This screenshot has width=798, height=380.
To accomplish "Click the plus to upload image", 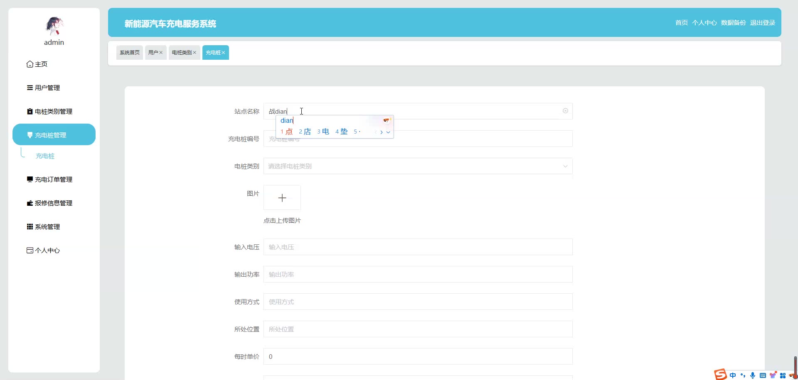I will point(282,198).
